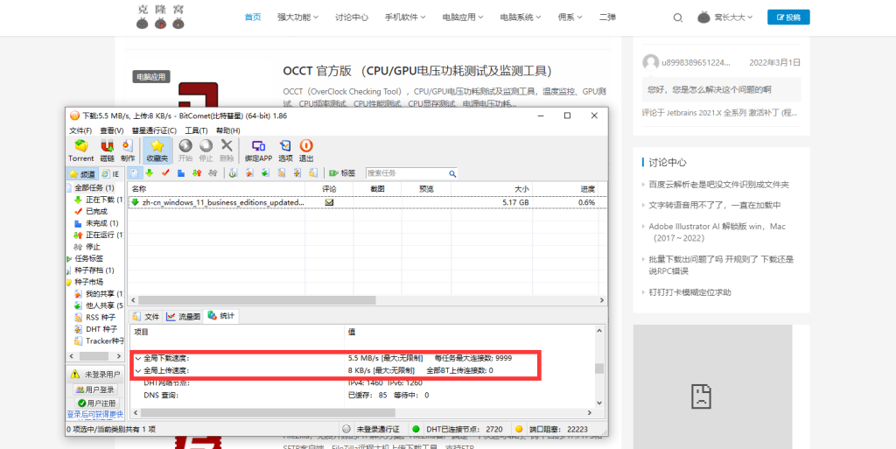Select 全部任务 (1) in sidebar tree

pos(94,187)
